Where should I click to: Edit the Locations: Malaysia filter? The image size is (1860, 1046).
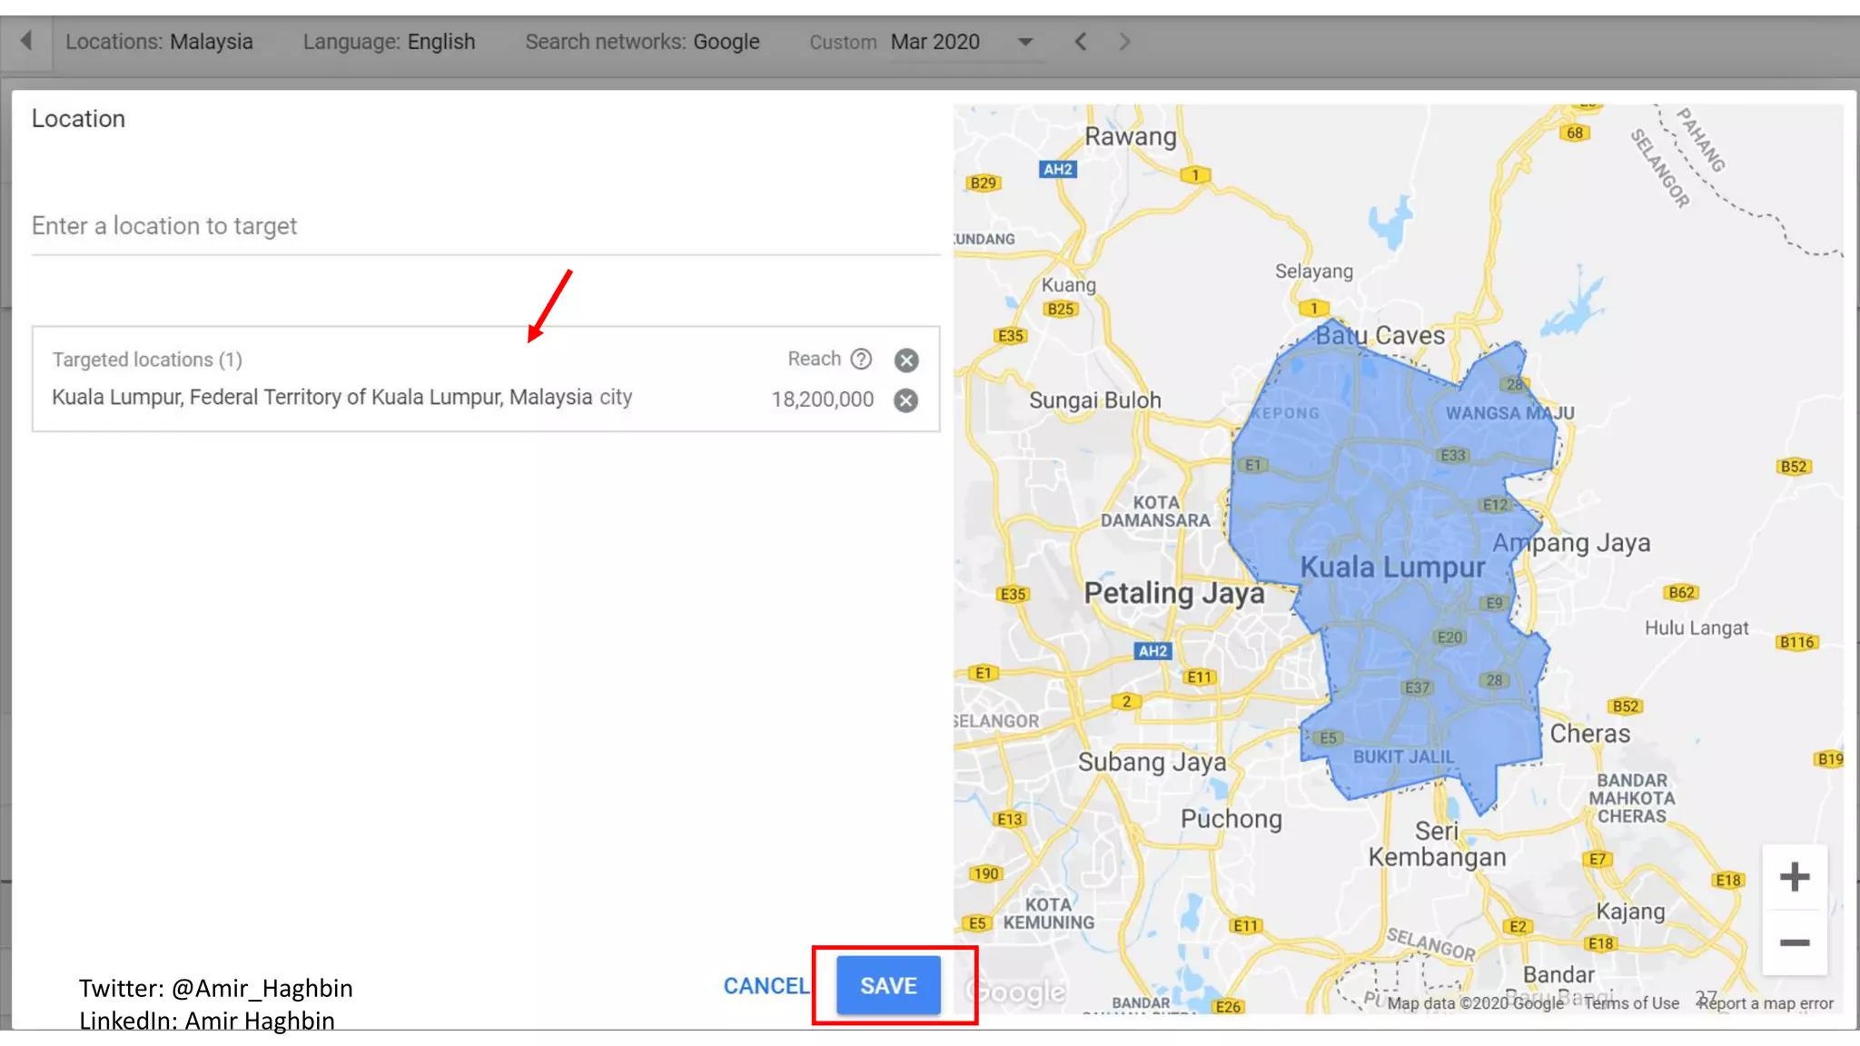[x=159, y=42]
